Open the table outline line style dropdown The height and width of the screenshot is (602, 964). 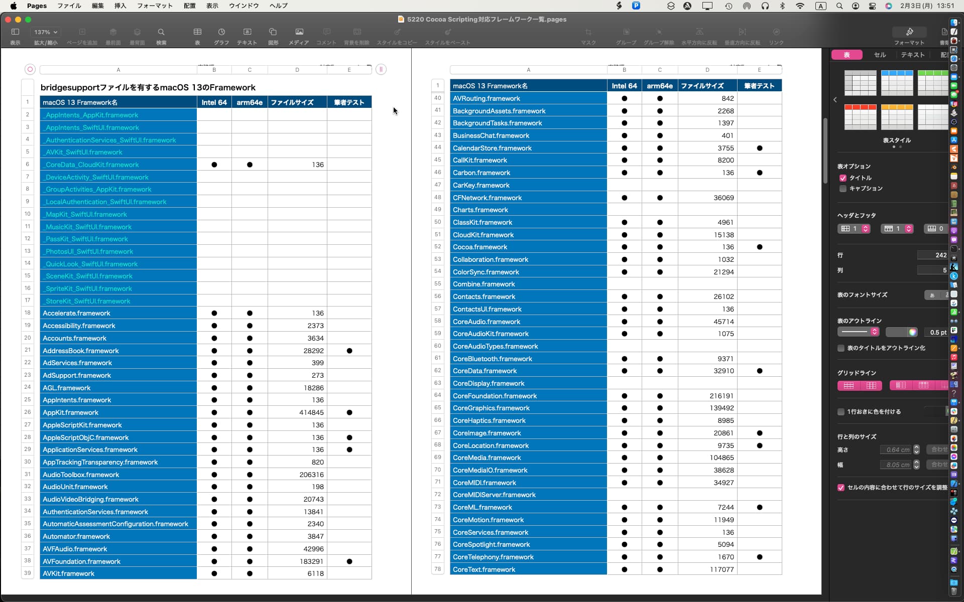click(858, 332)
